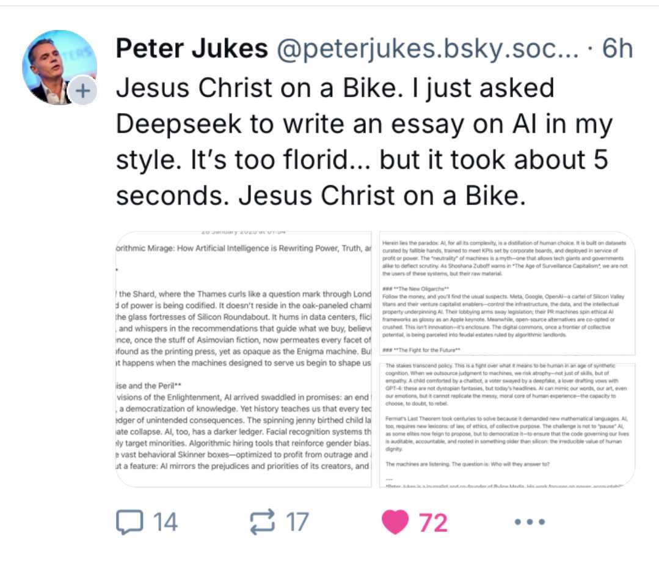
Task: View the 14 replies count
Action: tap(165, 522)
